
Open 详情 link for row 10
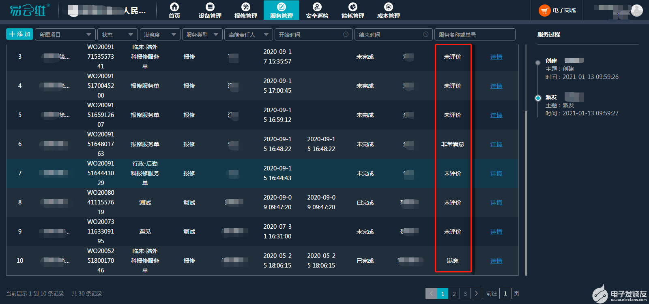pos(496,261)
